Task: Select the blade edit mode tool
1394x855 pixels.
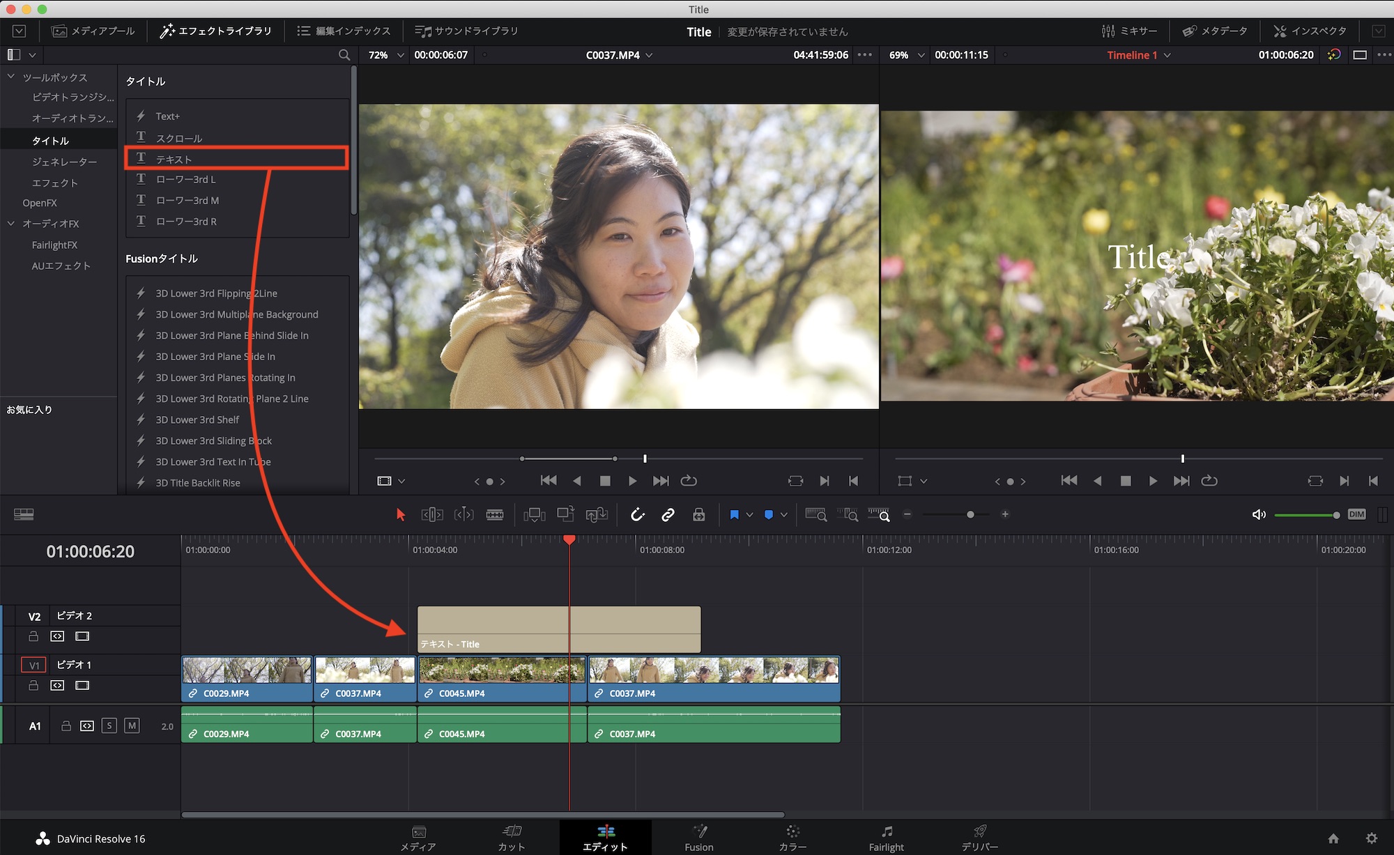Action: coord(495,515)
